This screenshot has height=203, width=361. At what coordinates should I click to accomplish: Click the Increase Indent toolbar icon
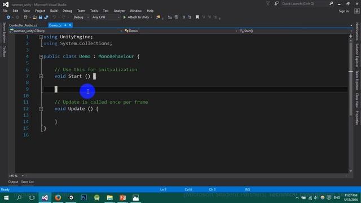coord(175,17)
